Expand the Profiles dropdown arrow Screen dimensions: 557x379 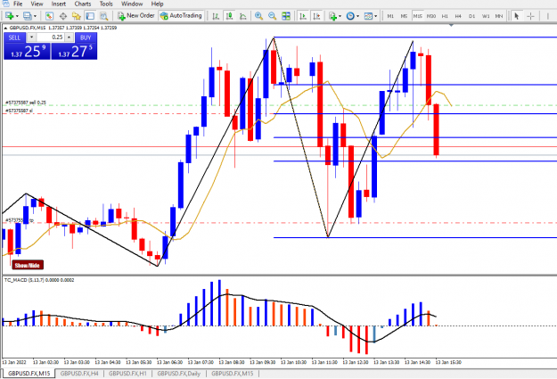coord(35,16)
